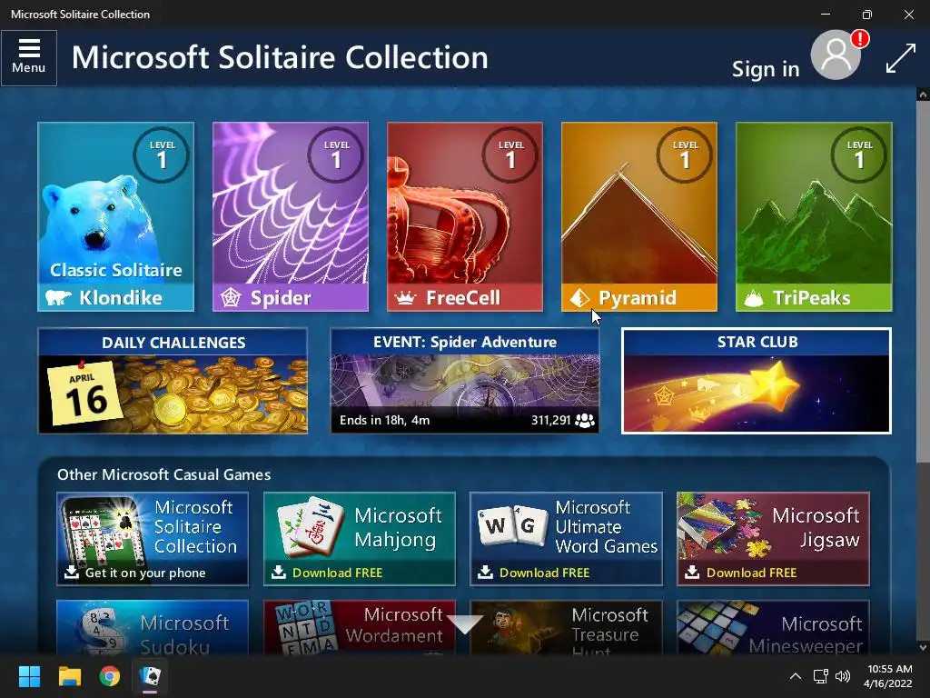Open the Spider Adventure event
Viewport: 930px width, 698px height.
tap(464, 381)
